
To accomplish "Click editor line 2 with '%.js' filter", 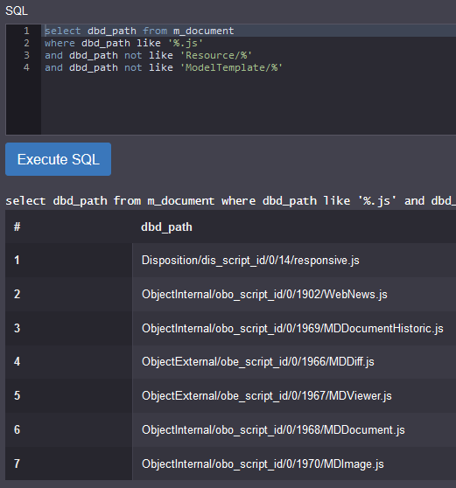I will coord(123,43).
